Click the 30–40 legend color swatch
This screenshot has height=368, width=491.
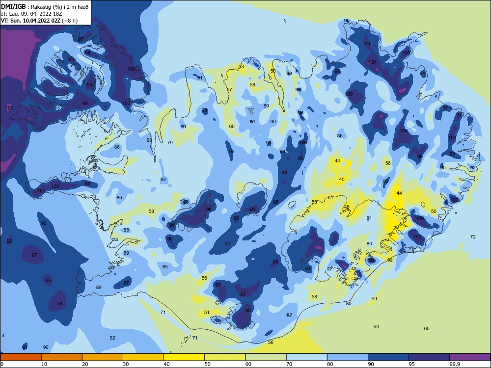[143, 357]
